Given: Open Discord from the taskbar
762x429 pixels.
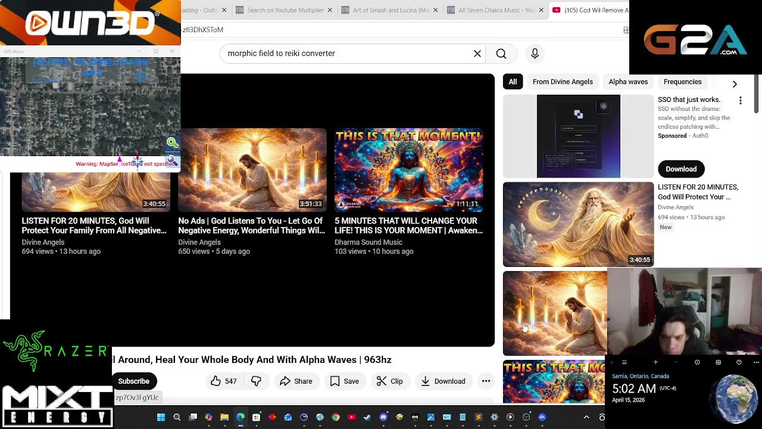Looking at the screenshot, I should tap(383, 417).
